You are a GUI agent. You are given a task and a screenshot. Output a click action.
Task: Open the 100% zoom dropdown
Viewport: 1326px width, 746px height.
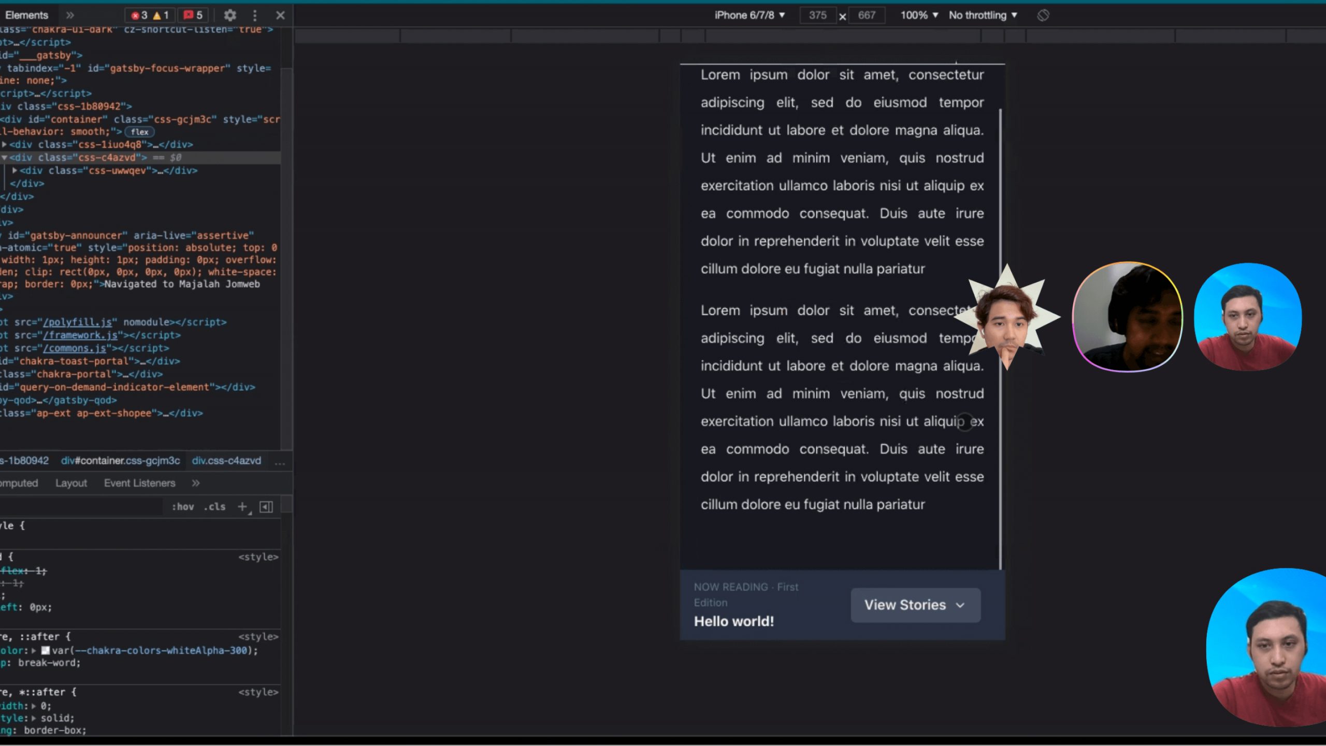tap(919, 15)
